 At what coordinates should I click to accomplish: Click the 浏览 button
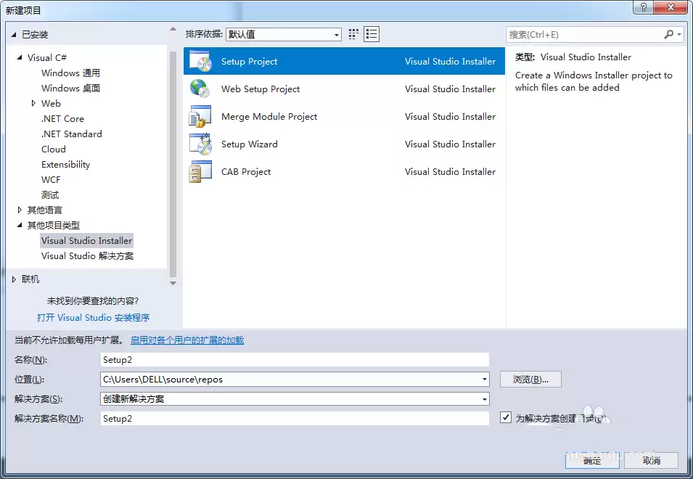tap(530, 379)
